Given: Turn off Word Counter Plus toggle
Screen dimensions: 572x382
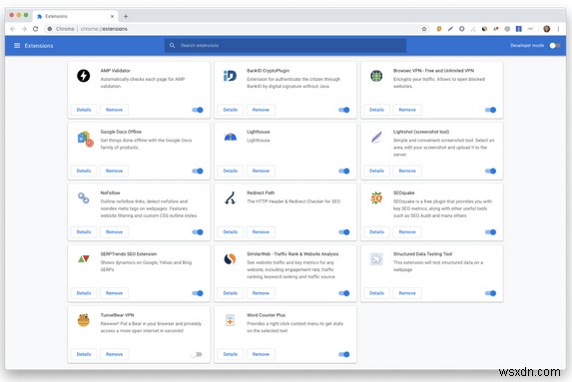Looking at the screenshot, I should coord(344,354).
